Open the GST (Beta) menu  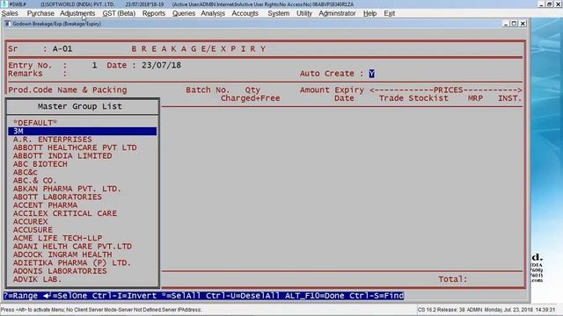tap(119, 13)
